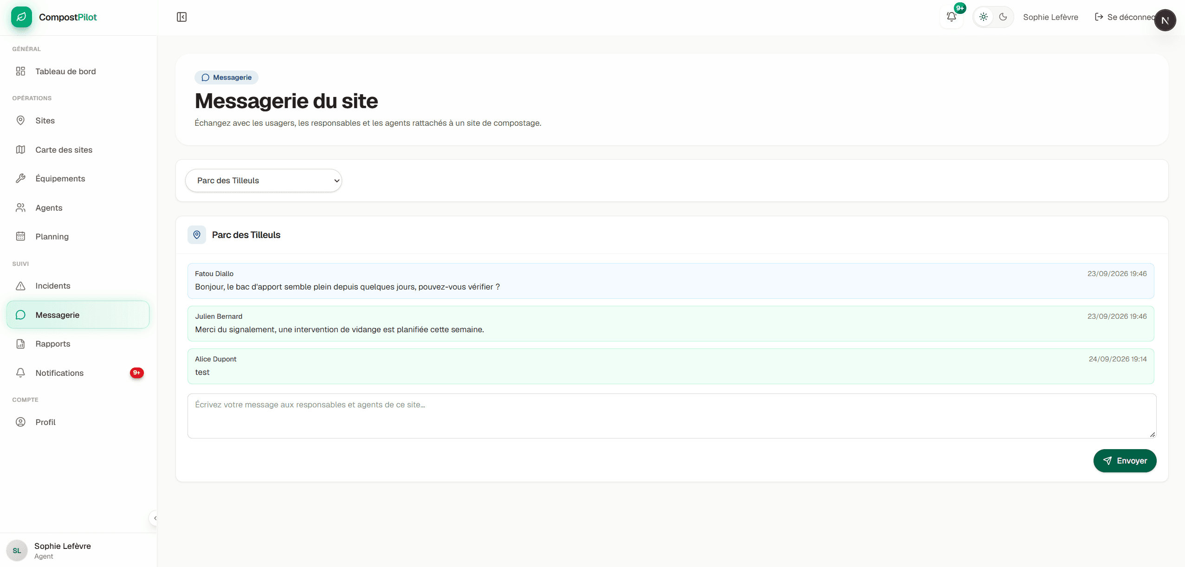Click the Carte des sites map icon
This screenshot has height=567, width=1185.
pyautogui.click(x=20, y=150)
